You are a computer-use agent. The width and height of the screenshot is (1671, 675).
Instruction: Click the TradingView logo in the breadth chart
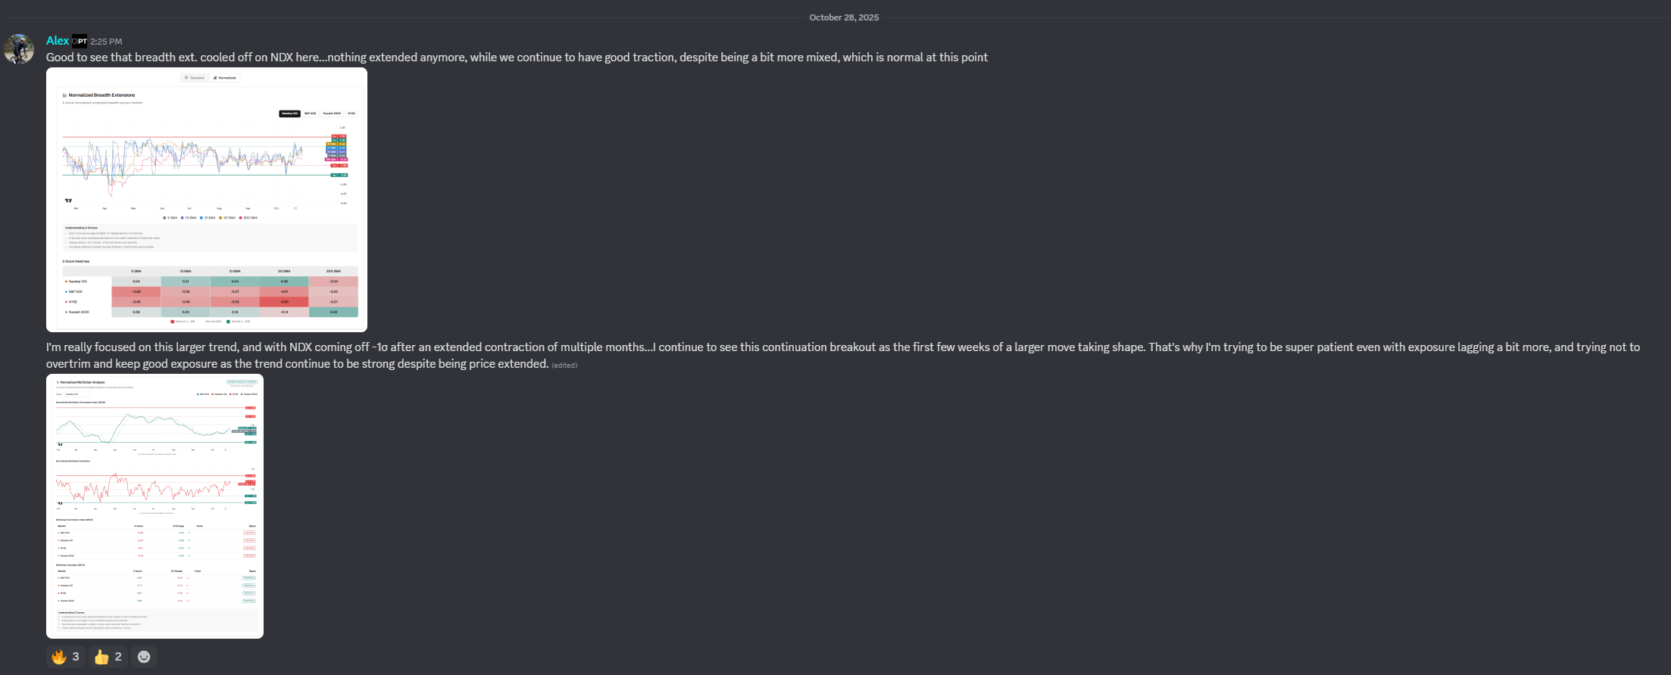(68, 201)
